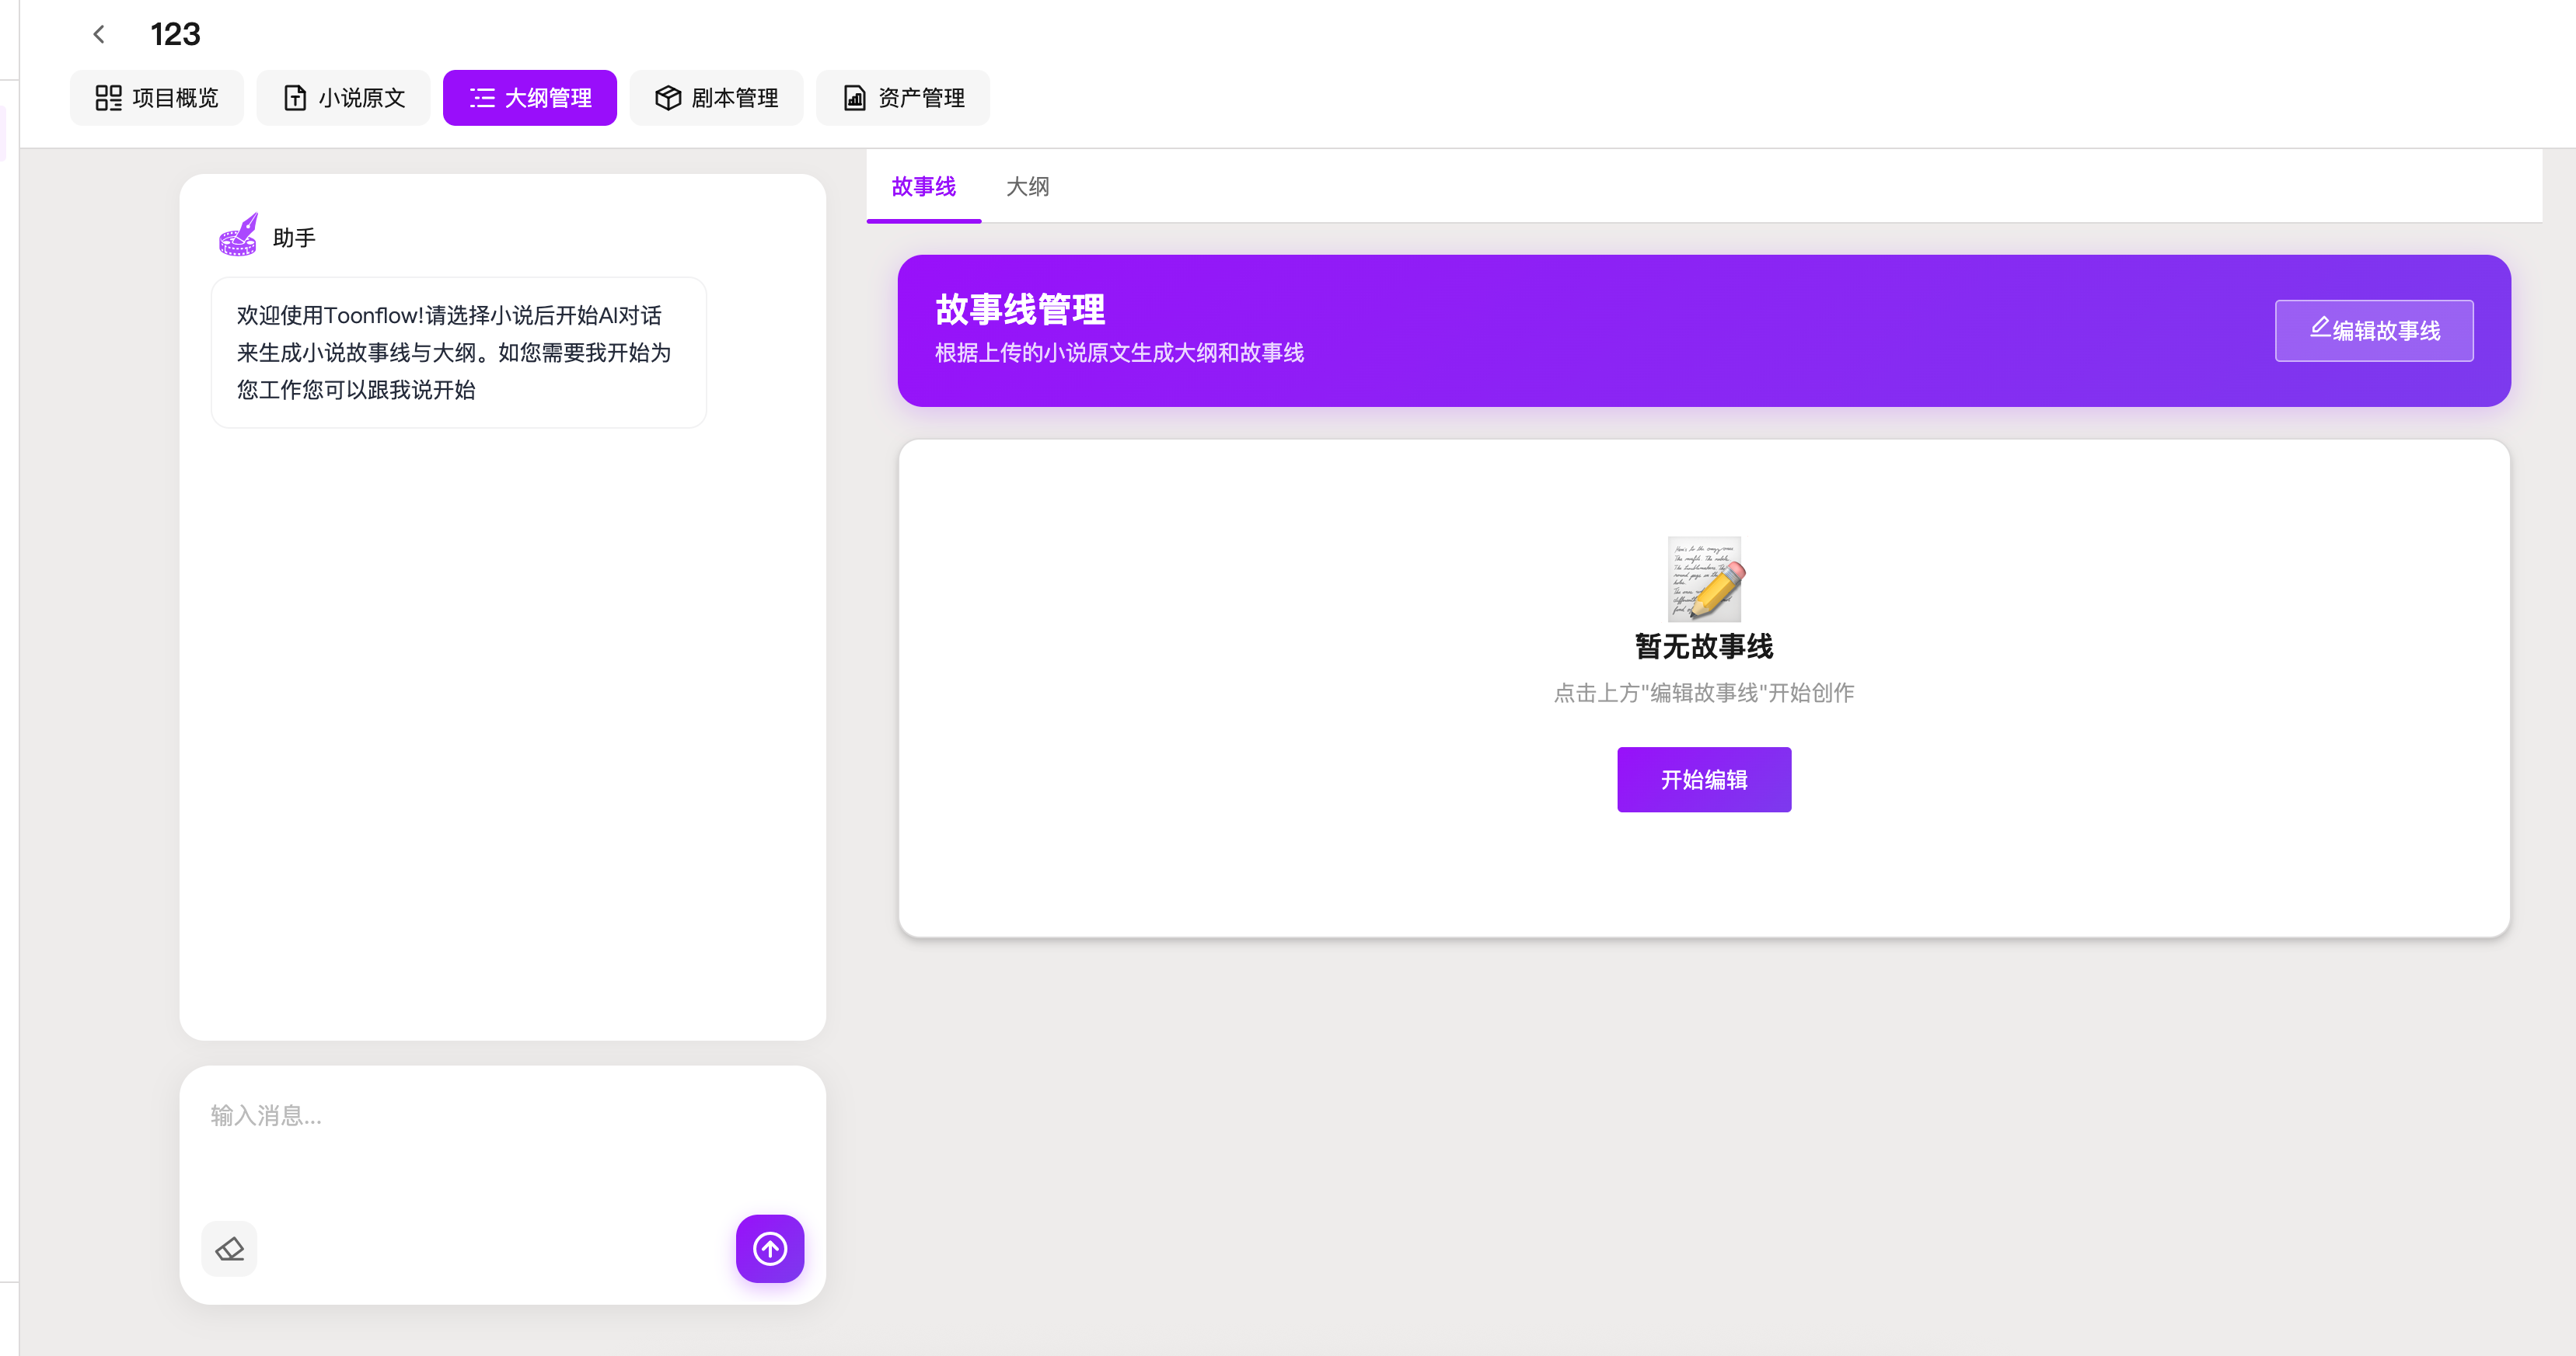This screenshot has width=2576, height=1356.
Task: Click the back arrow beside 123
Action: [98, 35]
